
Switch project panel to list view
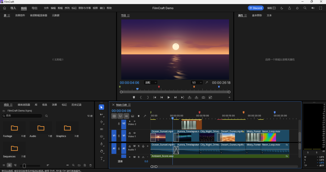point(4,165)
